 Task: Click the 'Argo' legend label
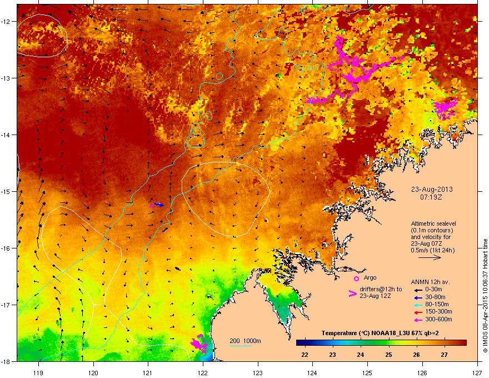coord(370,277)
